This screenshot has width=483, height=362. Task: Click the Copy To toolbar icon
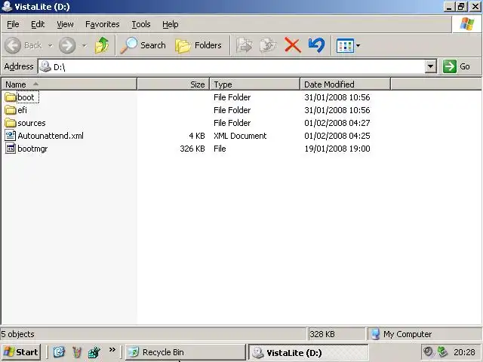pyautogui.click(x=268, y=45)
